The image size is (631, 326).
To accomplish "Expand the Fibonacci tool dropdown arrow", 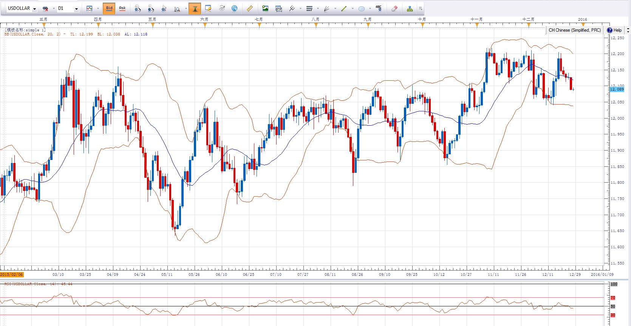I will [x=318, y=8].
